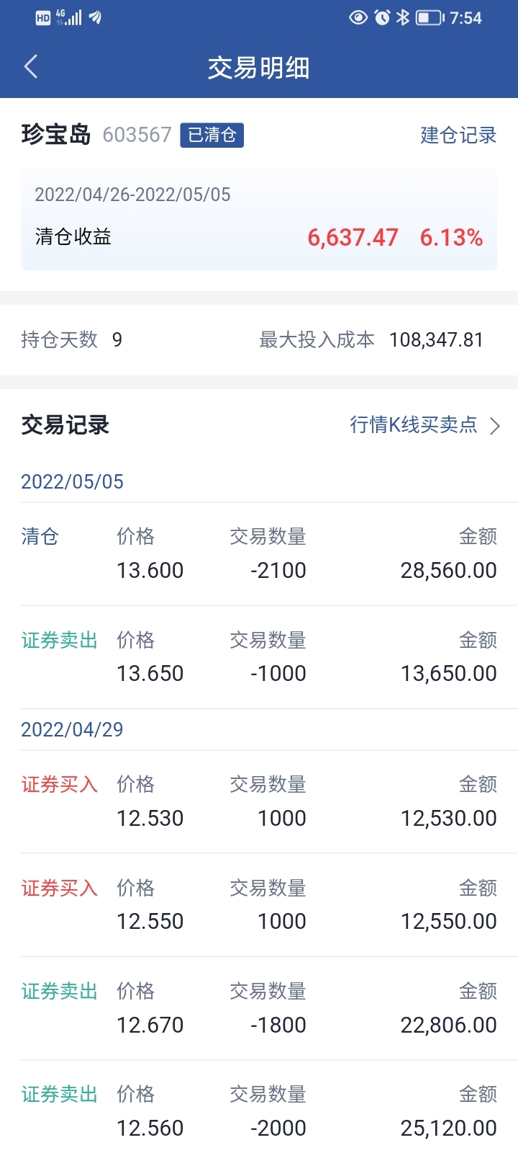This screenshot has width=518, height=1153.
Task: Tap the 已清仓 status badge
Action: (212, 135)
